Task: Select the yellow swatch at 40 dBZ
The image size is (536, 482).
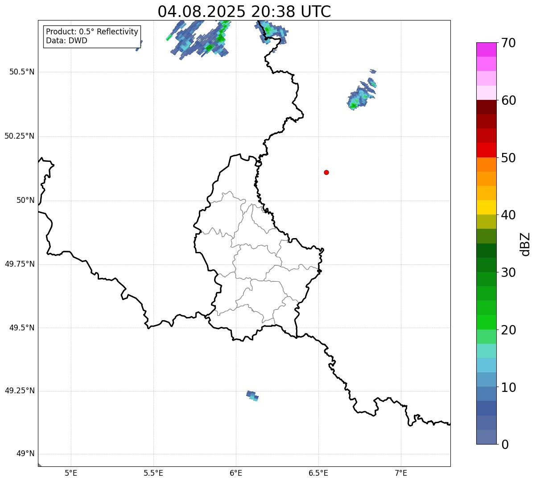Action: tap(489, 207)
